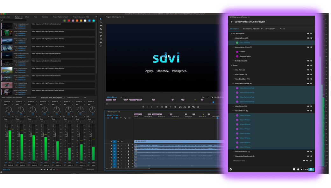Viewport: 331px width, 188px height.
Task: Switch to the Inventory tab
Action: pos(271,29)
